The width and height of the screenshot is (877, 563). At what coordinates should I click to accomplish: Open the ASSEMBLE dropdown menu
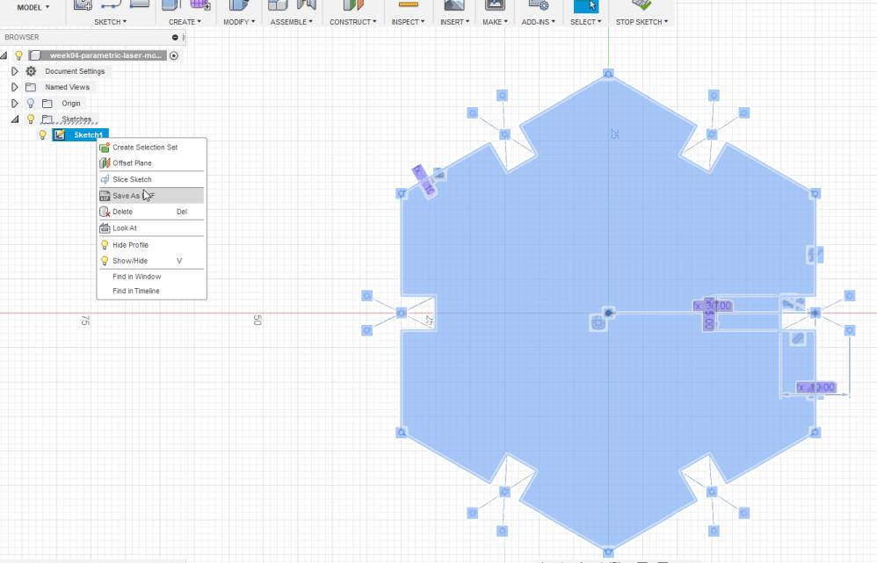(x=292, y=22)
